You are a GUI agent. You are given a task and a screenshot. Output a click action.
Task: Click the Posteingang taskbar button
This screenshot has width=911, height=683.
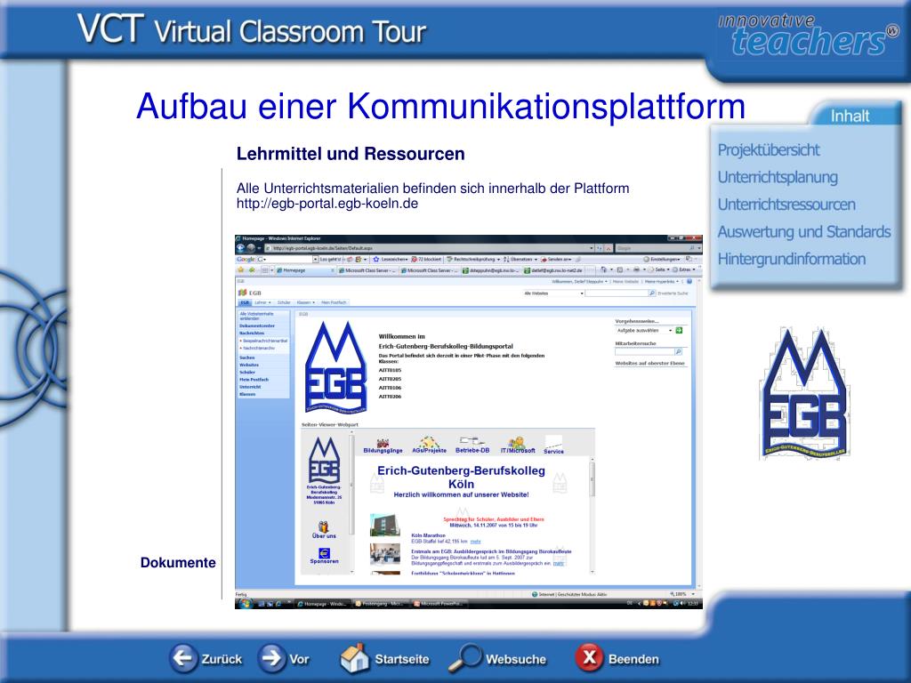click(379, 604)
